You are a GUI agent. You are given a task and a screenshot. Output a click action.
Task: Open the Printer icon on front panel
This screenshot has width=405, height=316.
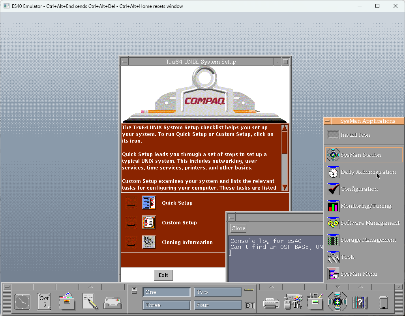[x=271, y=303]
